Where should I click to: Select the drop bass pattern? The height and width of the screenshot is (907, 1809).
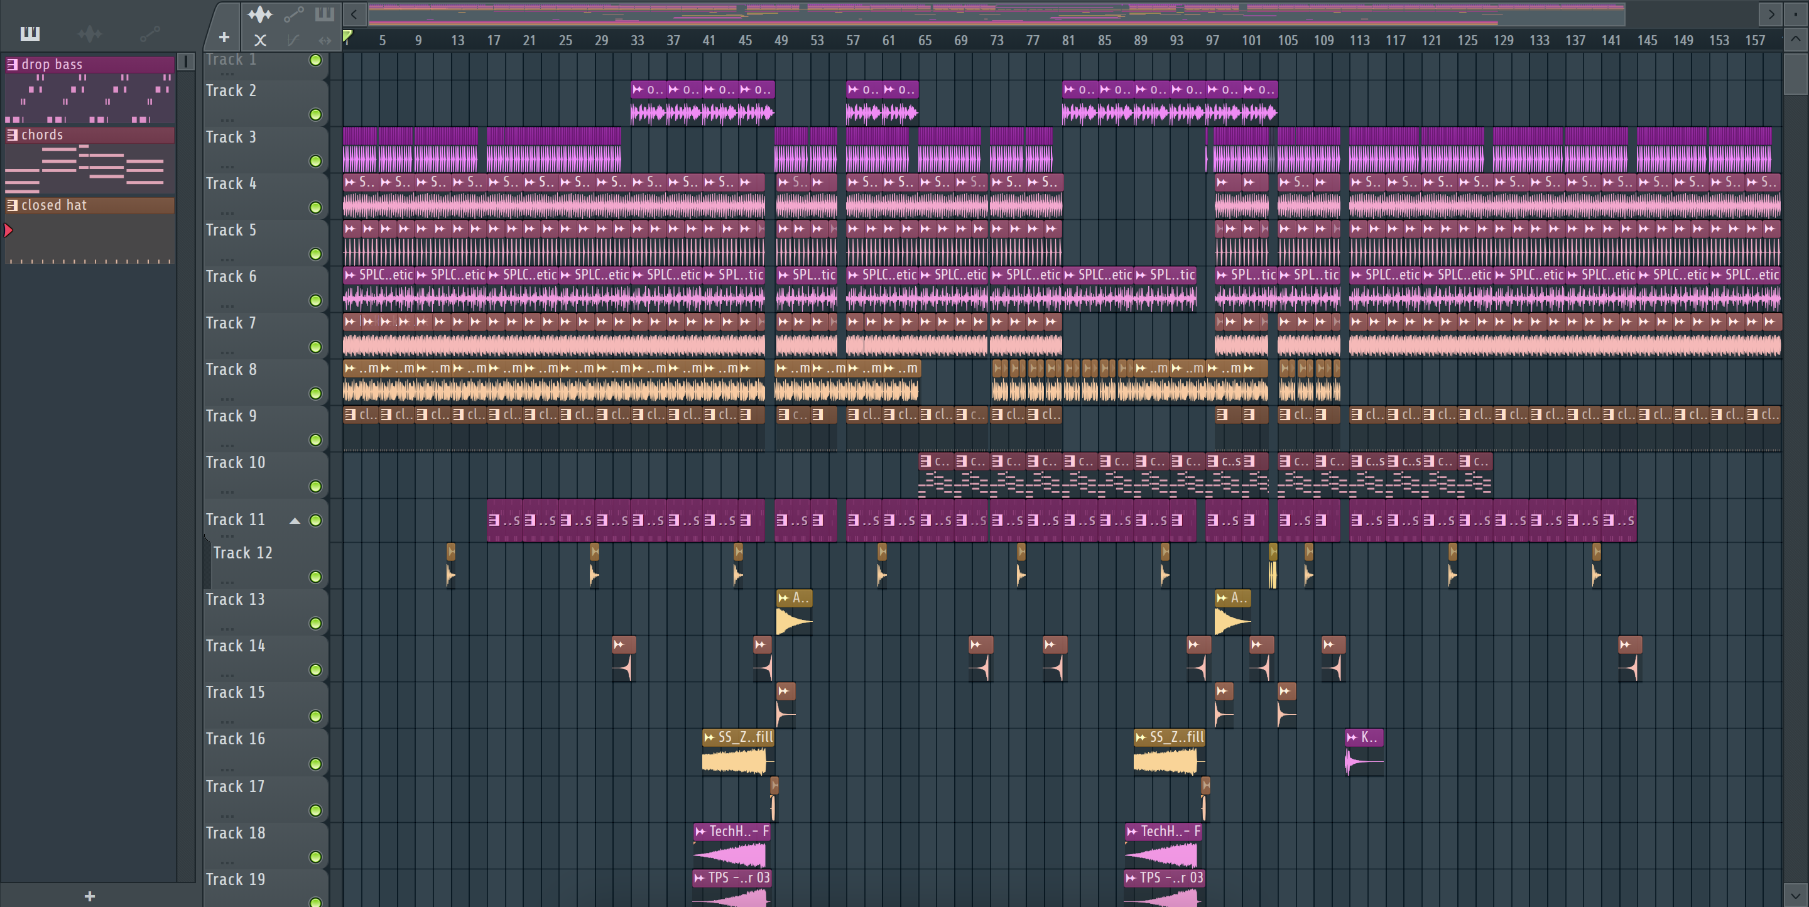(90, 64)
